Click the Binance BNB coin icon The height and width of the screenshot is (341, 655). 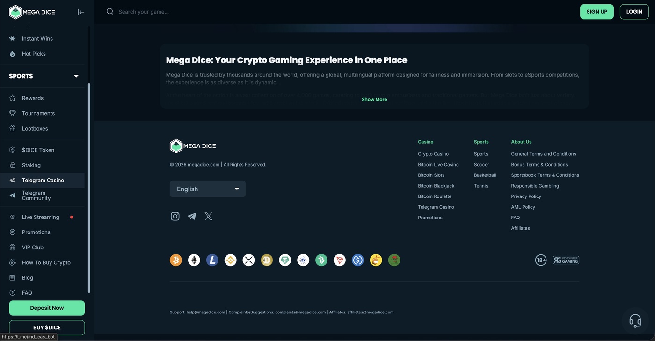[230, 260]
